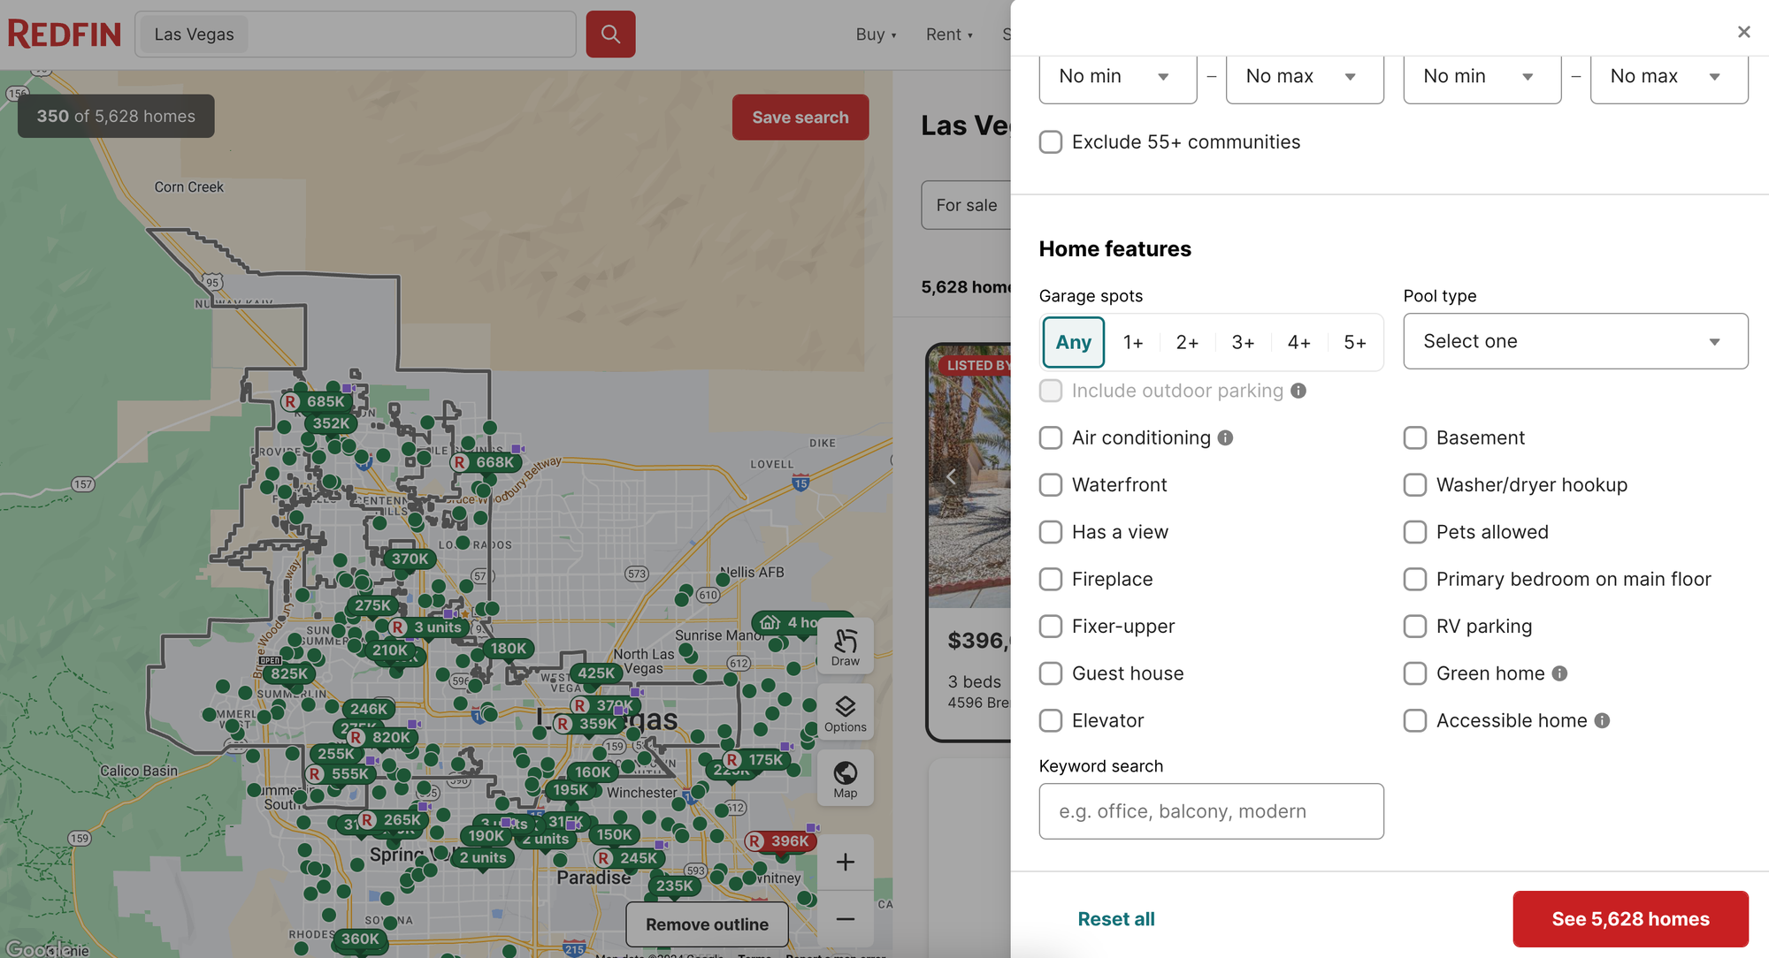Viewport: 1769px width, 958px height.
Task: Click See 5,628 homes button
Action: (x=1630, y=919)
